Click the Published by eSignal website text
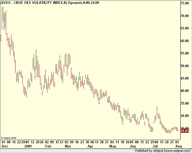Image resolution: width=192 pixels, height=153 pixels. pyautogui.click(x=163, y=151)
